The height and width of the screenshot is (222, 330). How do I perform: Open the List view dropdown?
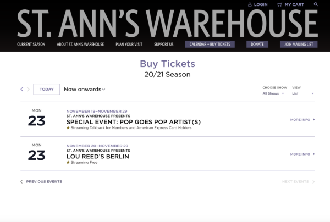pos(303,93)
